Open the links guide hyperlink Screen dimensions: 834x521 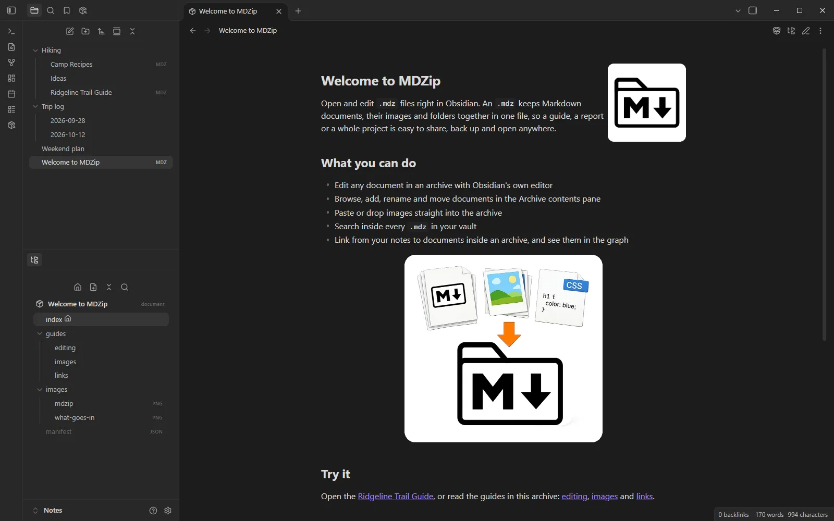(644, 497)
